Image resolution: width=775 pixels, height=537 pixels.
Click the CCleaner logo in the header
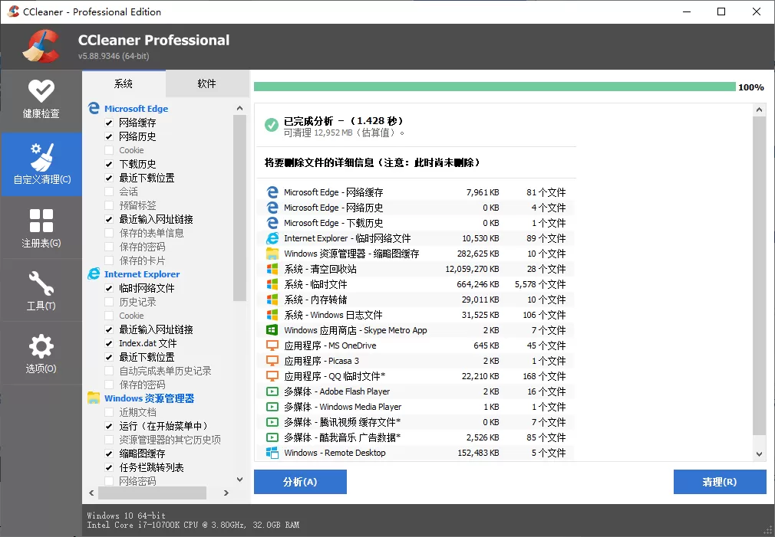click(x=38, y=43)
